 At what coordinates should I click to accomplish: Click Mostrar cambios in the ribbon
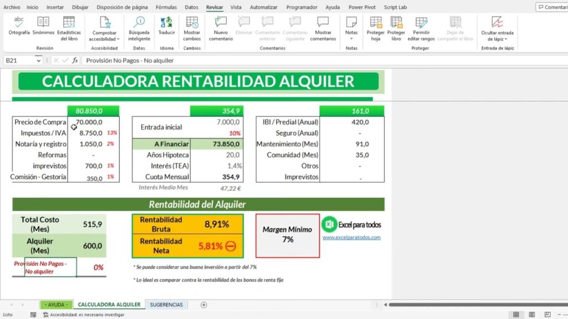192,28
